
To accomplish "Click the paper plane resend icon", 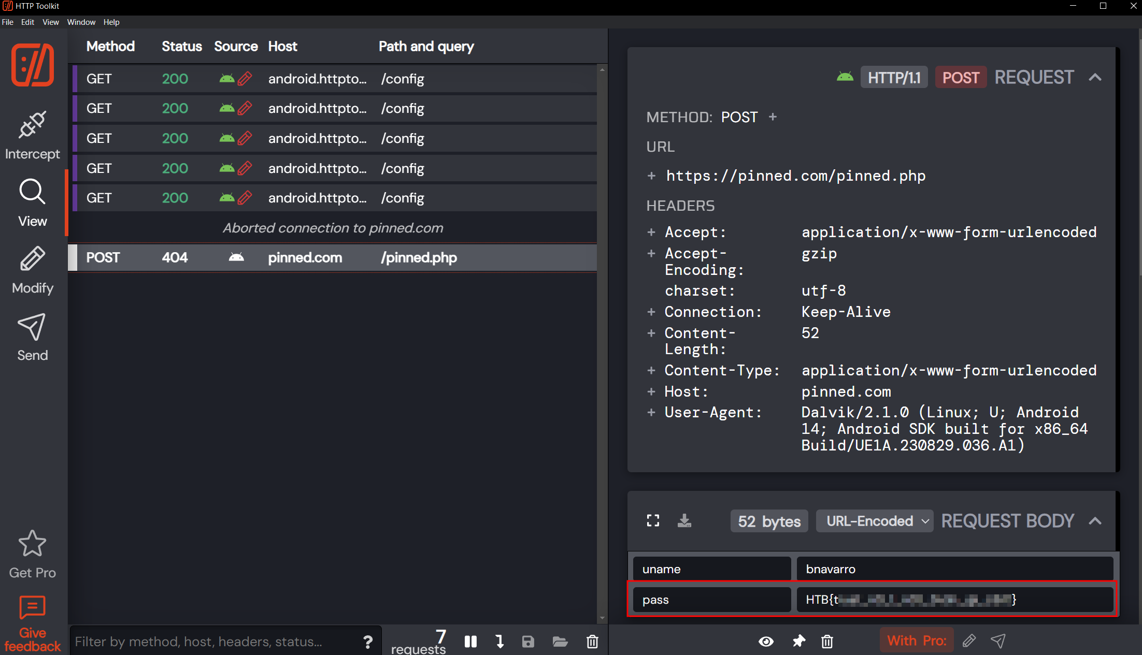I will tap(998, 641).
